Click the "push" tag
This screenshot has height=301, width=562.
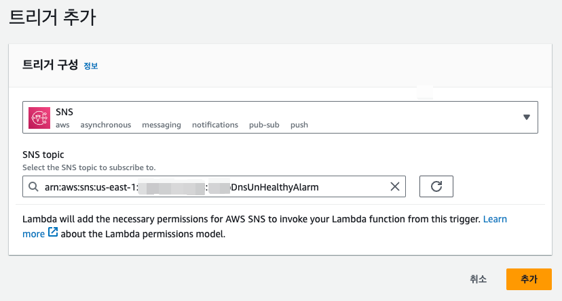299,125
